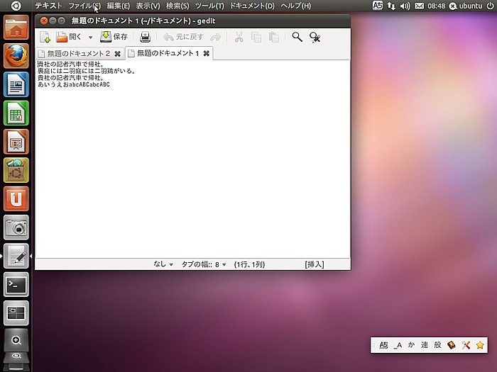Open Ubuntu dash home button
Screen dimensions: 497x372
(x=16, y=6)
